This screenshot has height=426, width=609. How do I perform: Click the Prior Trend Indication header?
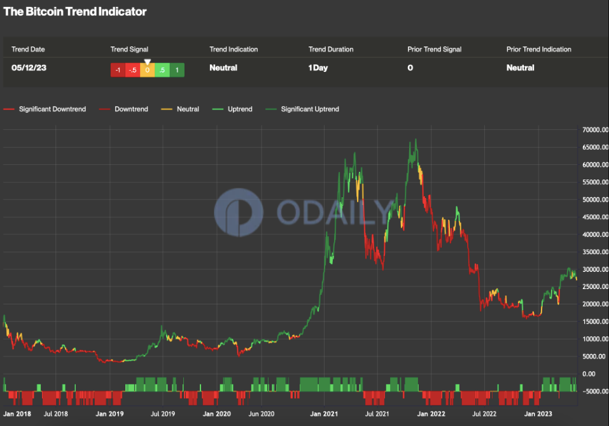pyautogui.click(x=538, y=49)
